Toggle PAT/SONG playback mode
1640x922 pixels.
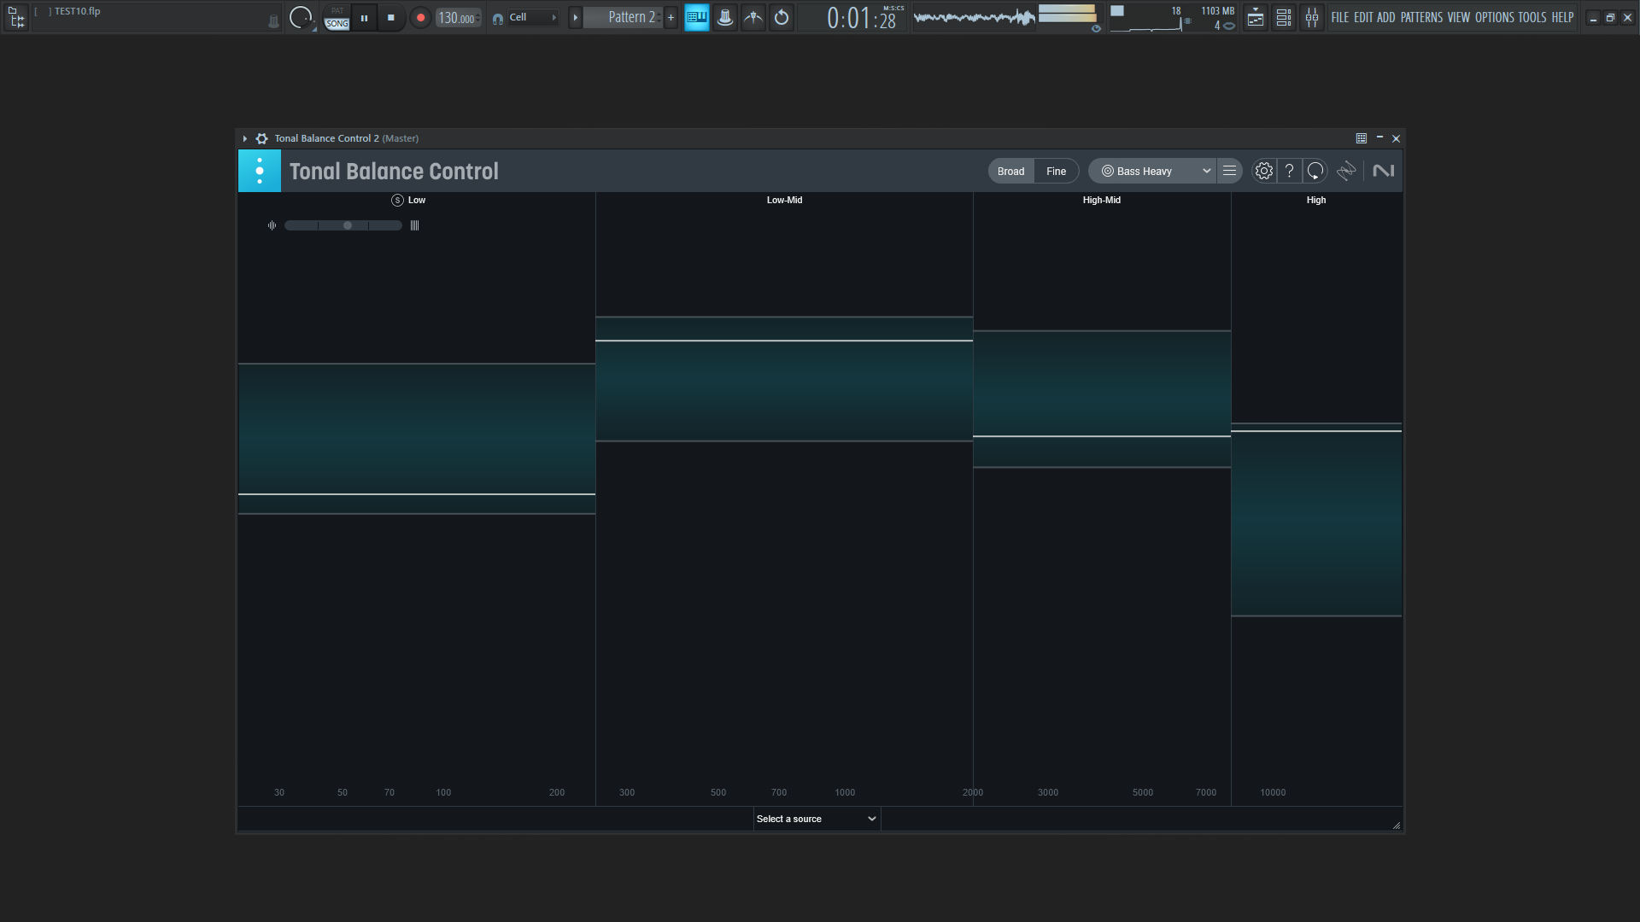[337, 17]
